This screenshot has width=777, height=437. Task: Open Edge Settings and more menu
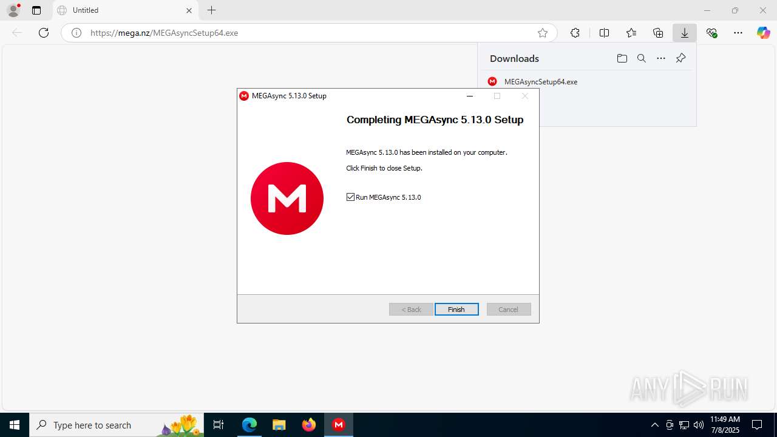(x=738, y=33)
